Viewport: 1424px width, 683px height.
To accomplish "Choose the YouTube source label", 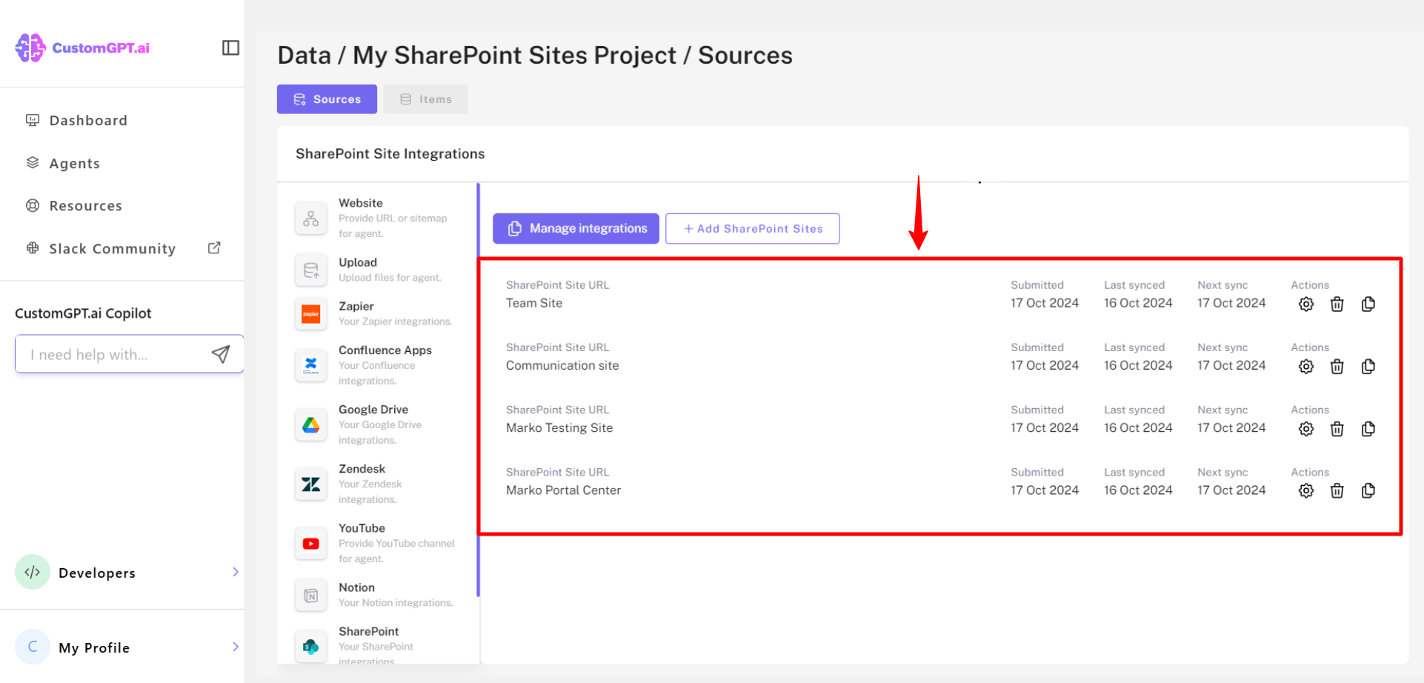I will point(362,527).
